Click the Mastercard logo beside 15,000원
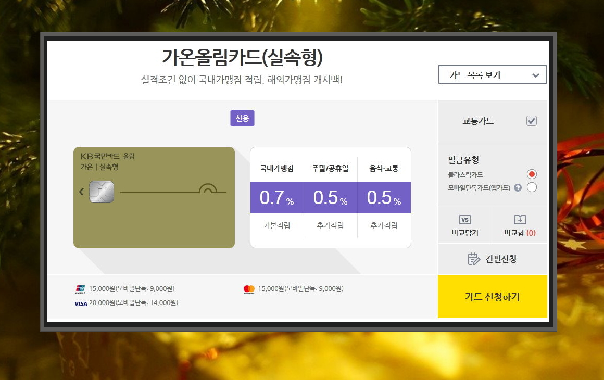The image size is (604, 380). (249, 289)
